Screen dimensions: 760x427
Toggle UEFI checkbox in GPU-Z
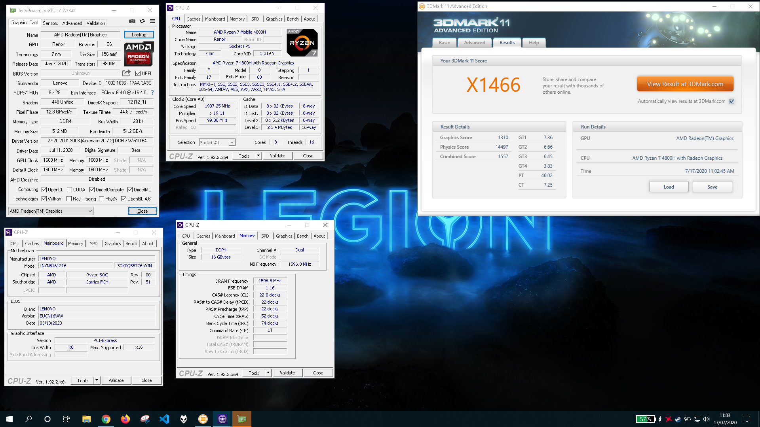click(138, 74)
